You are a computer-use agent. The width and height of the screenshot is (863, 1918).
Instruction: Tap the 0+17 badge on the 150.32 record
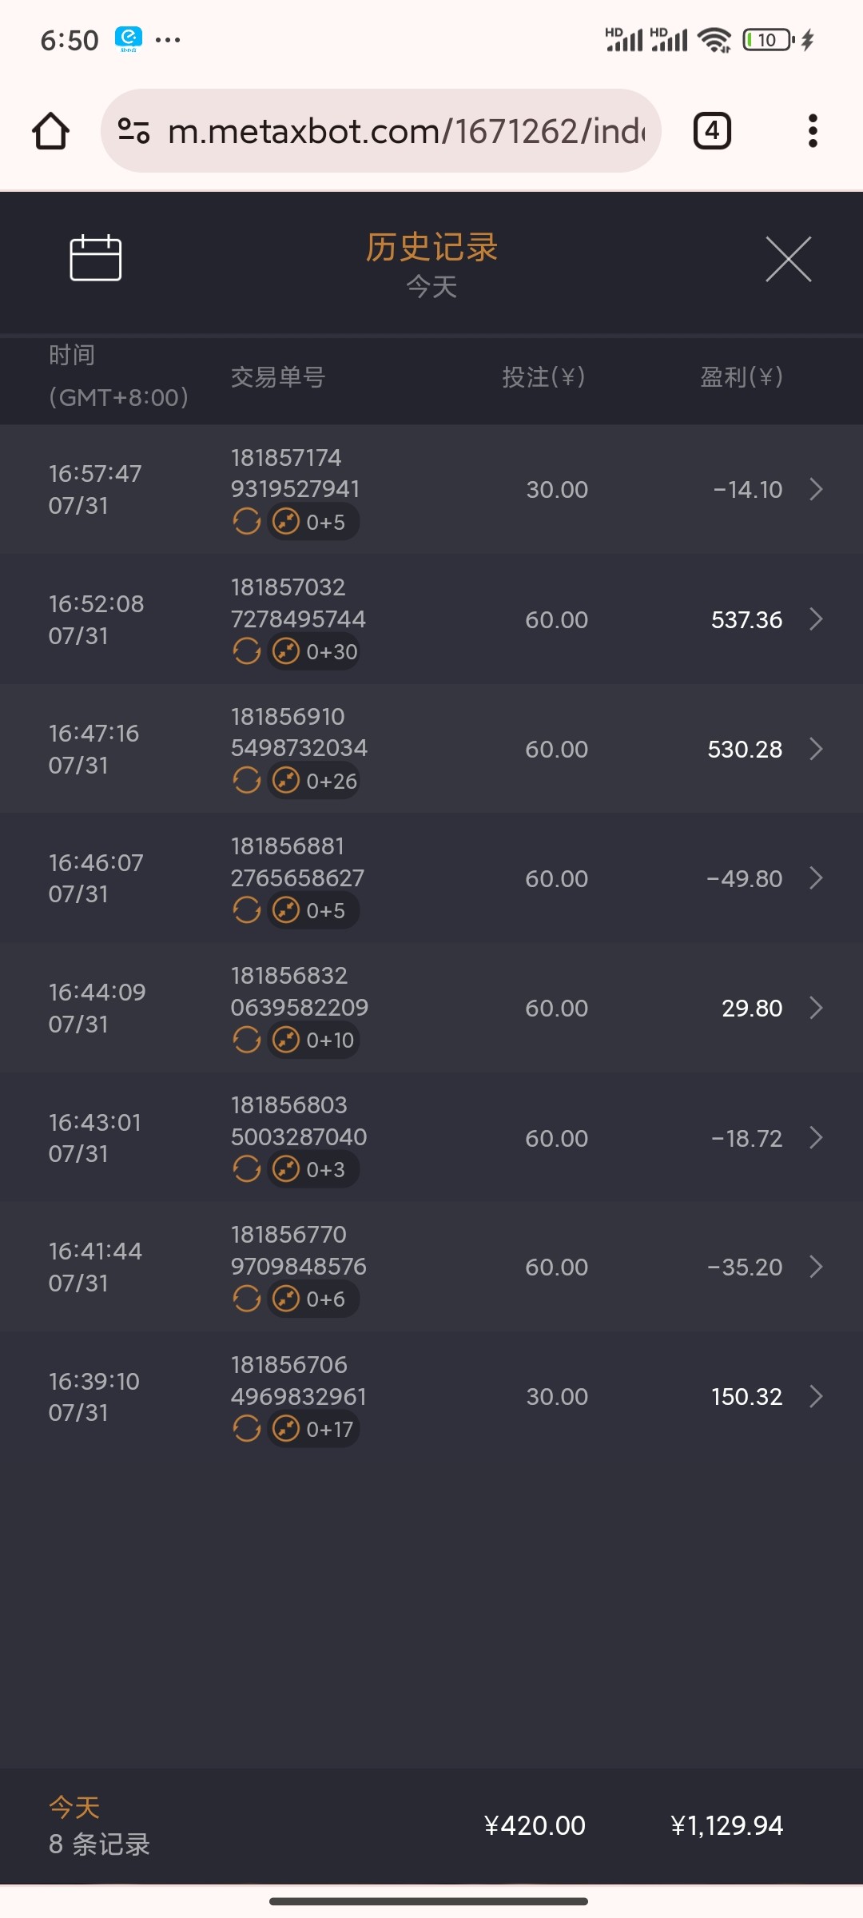coord(314,1429)
